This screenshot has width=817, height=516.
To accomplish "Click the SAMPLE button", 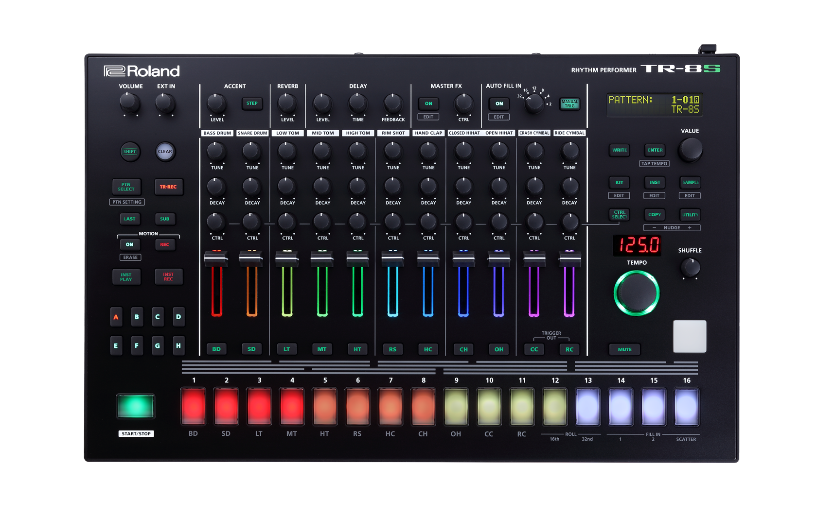I will pyautogui.click(x=690, y=183).
